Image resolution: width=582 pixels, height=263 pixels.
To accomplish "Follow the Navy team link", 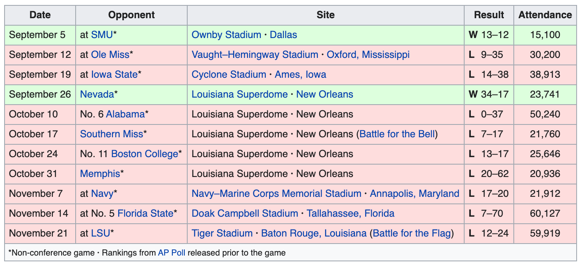I will click(102, 194).
